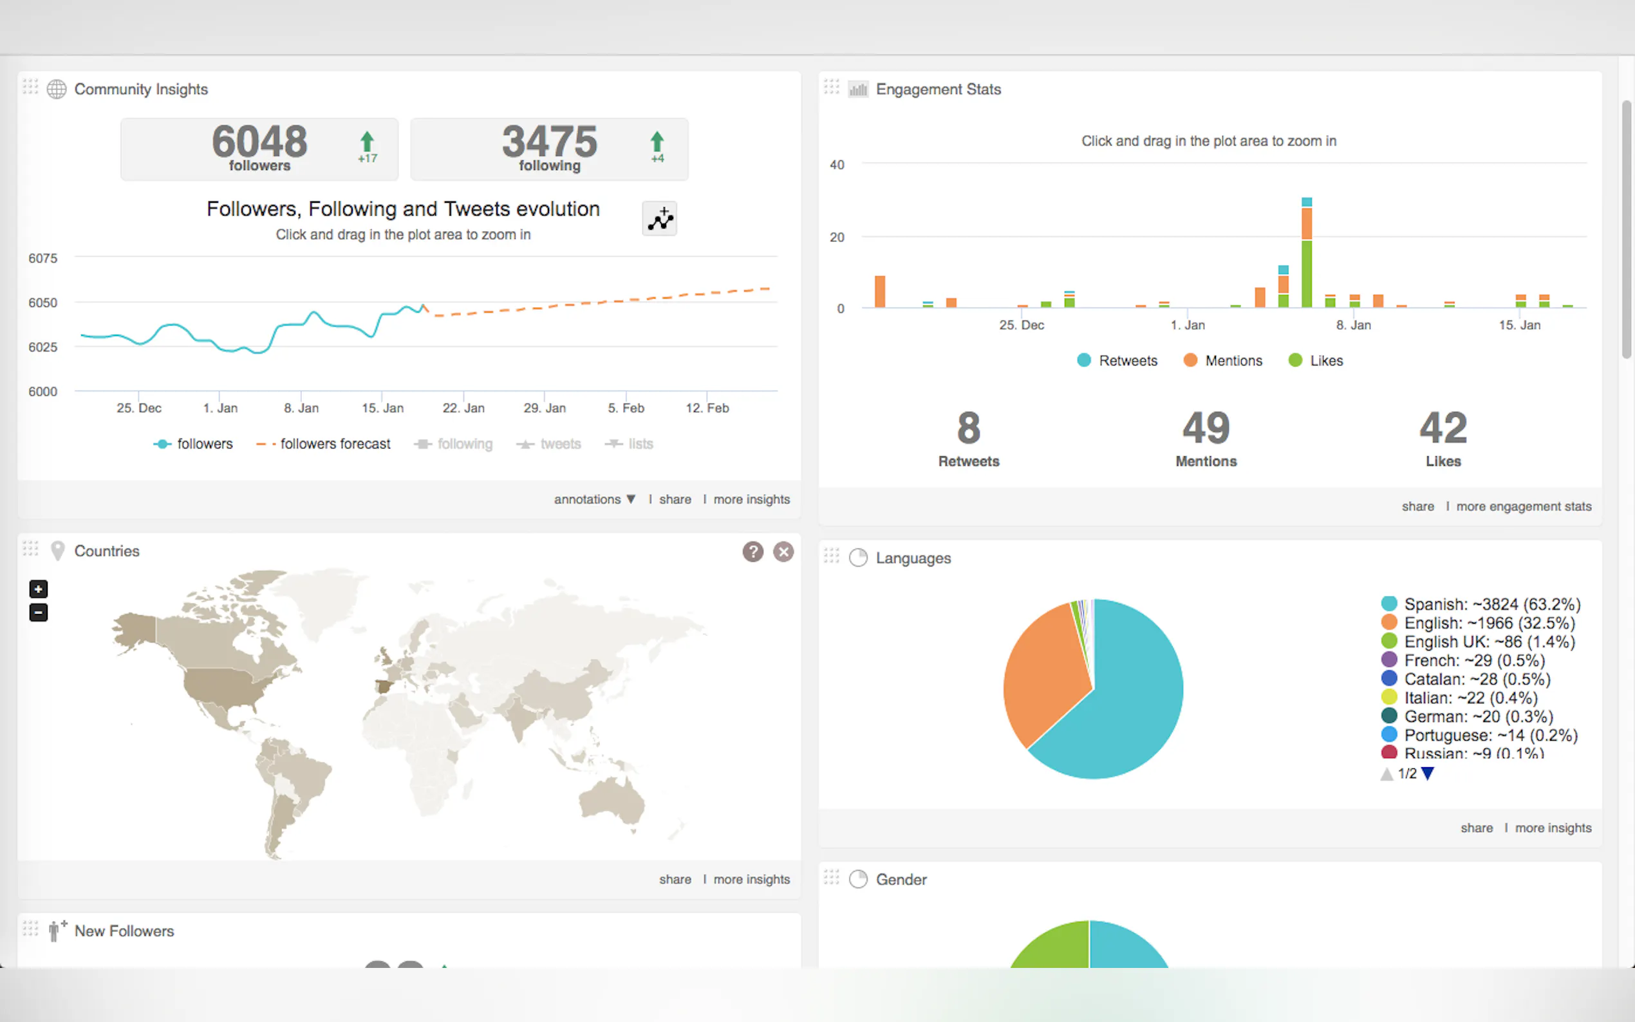
Task: Toggle the following series in legend
Action: pos(454,444)
